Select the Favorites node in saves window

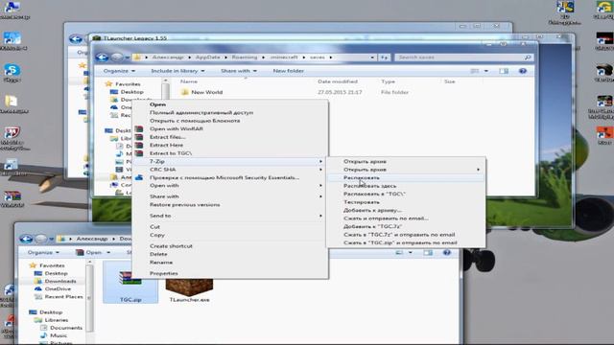click(128, 84)
